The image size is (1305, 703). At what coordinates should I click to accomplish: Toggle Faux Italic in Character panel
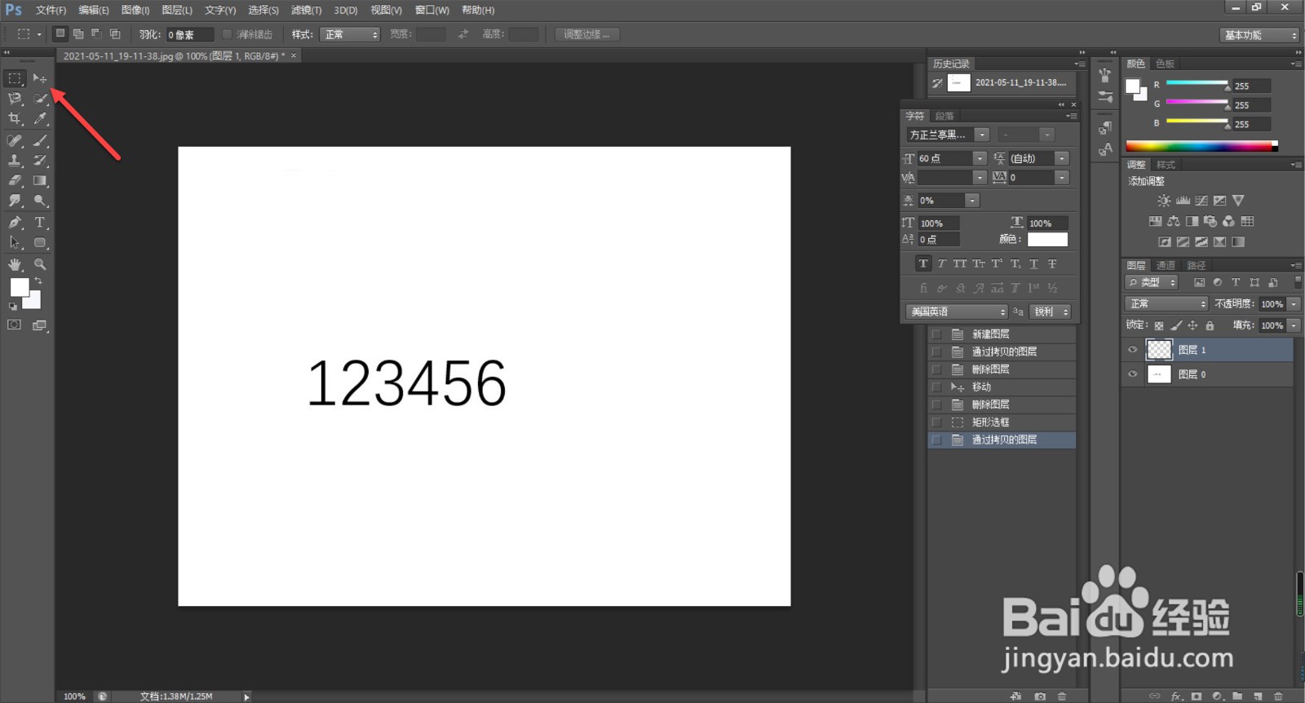tap(941, 263)
